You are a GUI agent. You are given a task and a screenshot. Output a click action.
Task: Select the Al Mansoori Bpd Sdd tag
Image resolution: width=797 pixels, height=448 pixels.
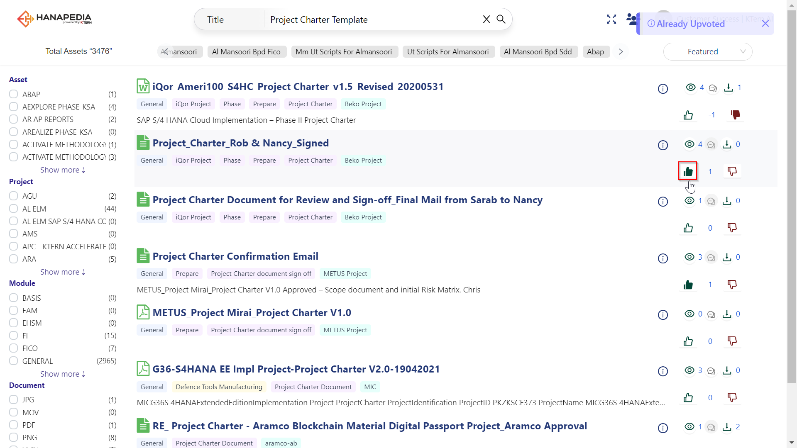[538, 52]
